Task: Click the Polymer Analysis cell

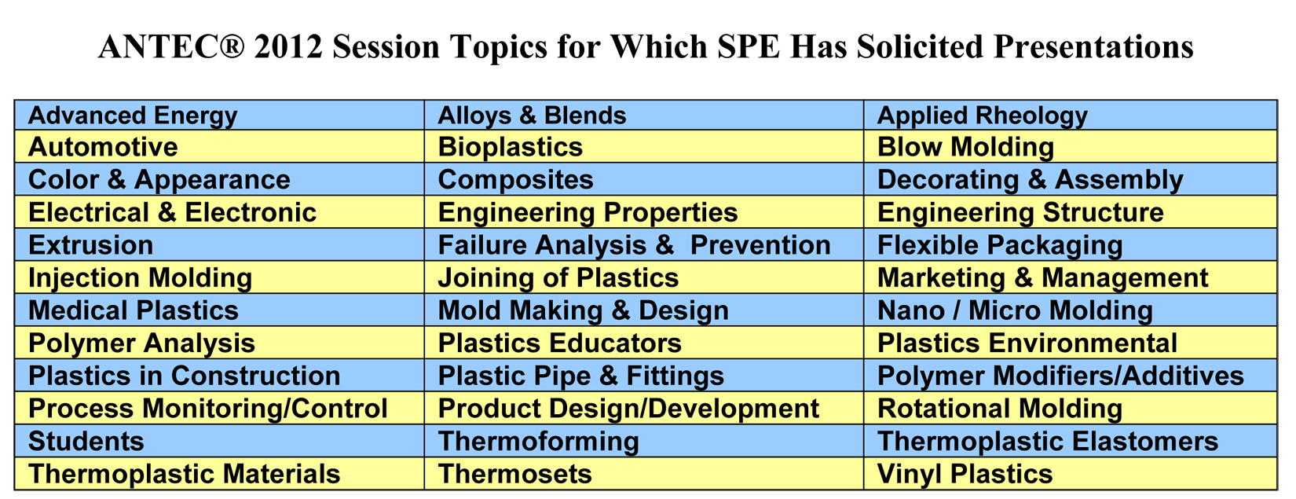Action: (219, 343)
